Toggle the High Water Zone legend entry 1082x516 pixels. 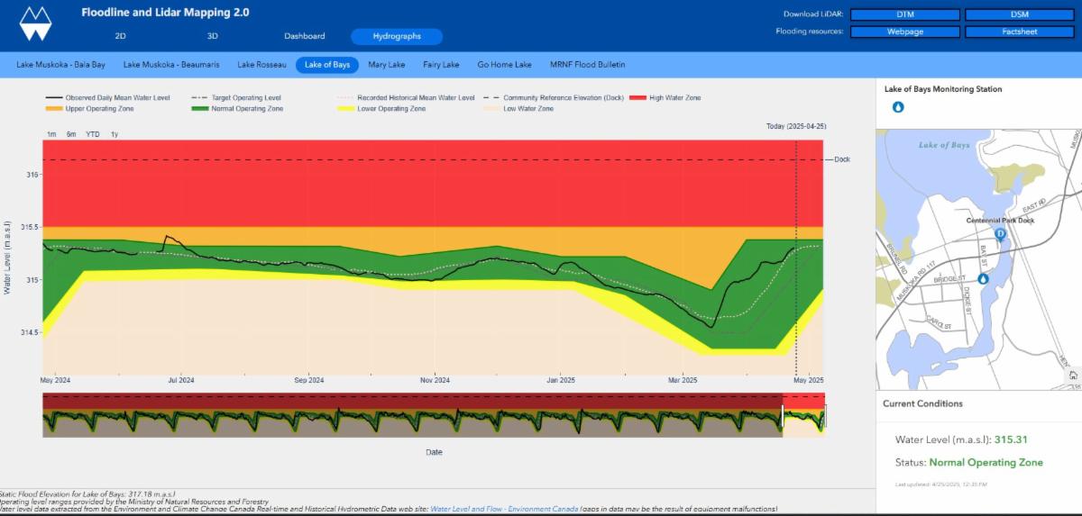(x=665, y=98)
